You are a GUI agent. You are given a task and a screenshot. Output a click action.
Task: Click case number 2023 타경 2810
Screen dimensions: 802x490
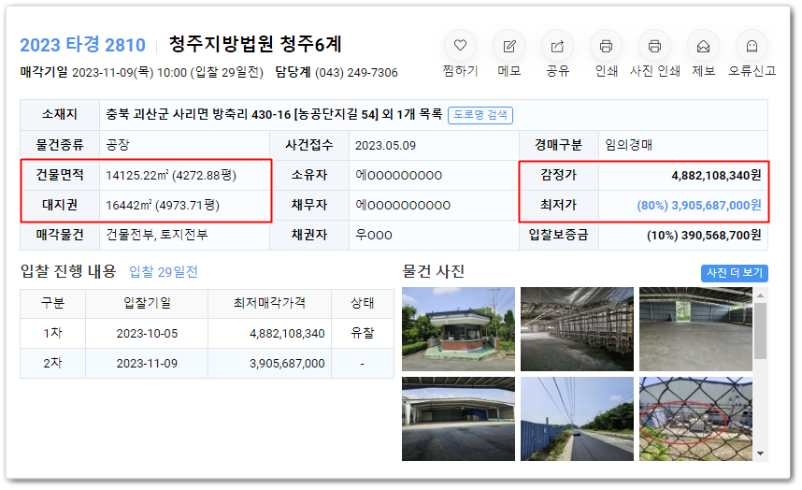82,45
